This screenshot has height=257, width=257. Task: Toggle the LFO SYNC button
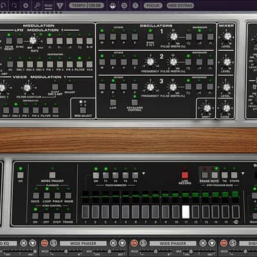tap(20, 40)
